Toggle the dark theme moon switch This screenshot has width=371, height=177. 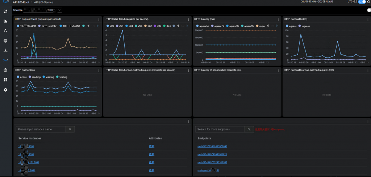tap(362, 2)
